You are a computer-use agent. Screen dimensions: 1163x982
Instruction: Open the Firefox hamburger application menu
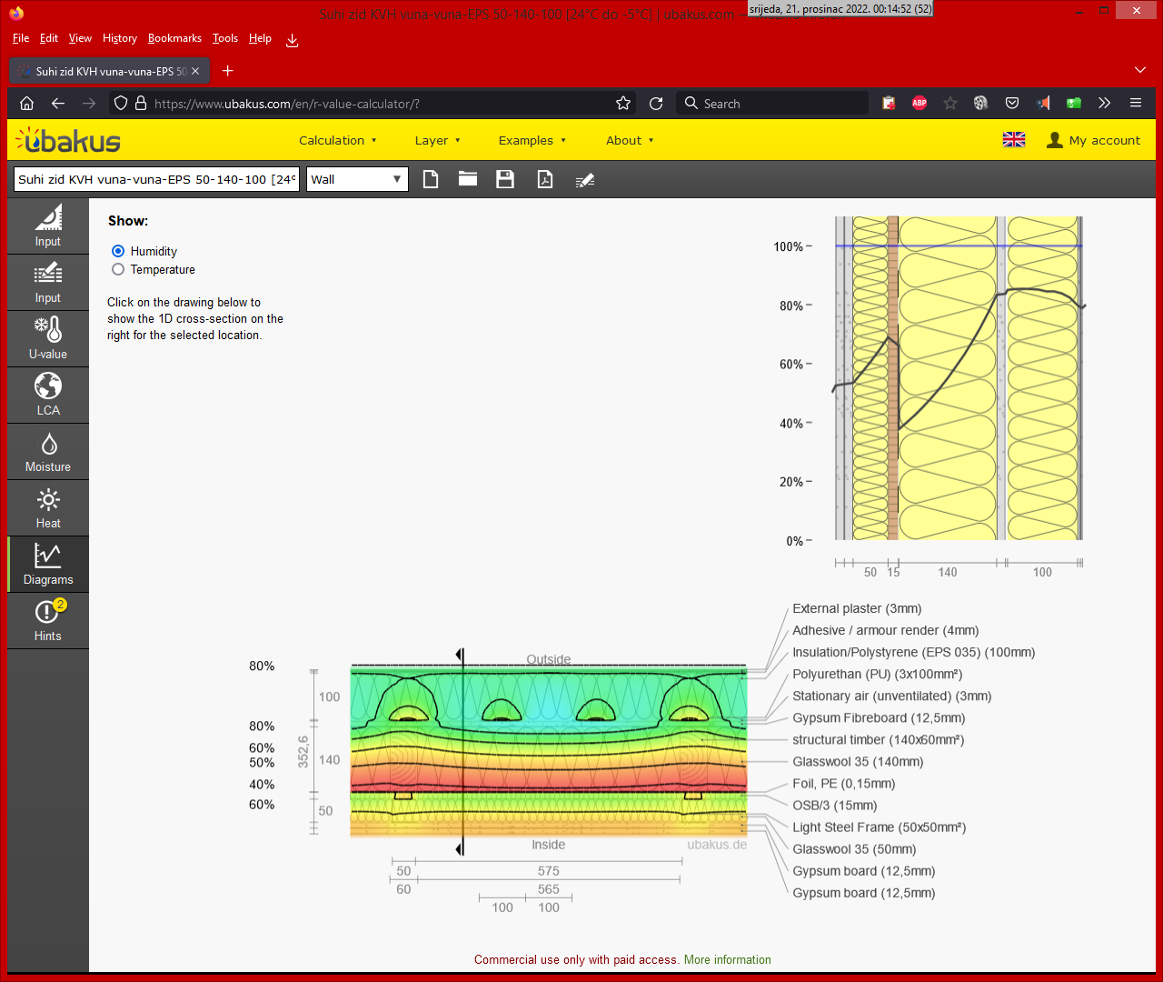(1136, 104)
